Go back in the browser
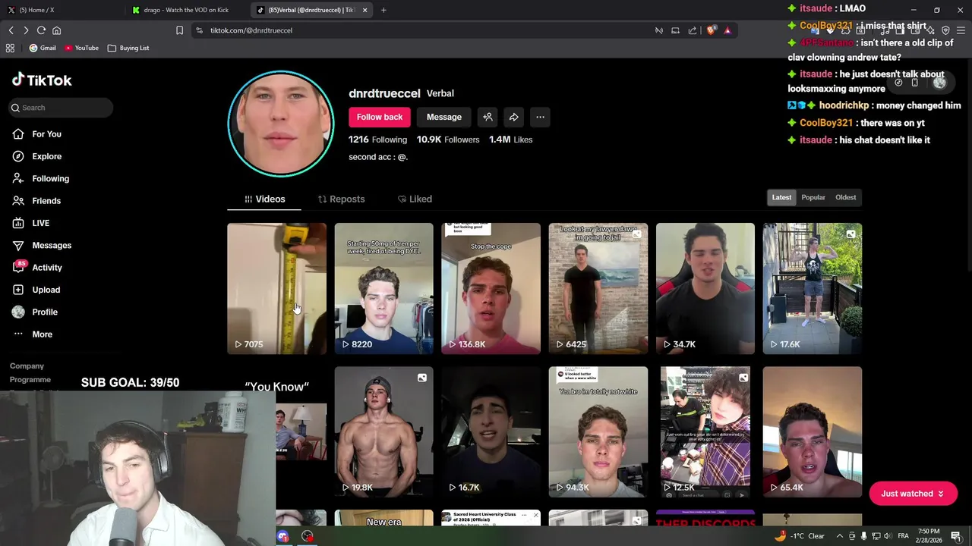The height and width of the screenshot is (546, 972). coord(11,30)
